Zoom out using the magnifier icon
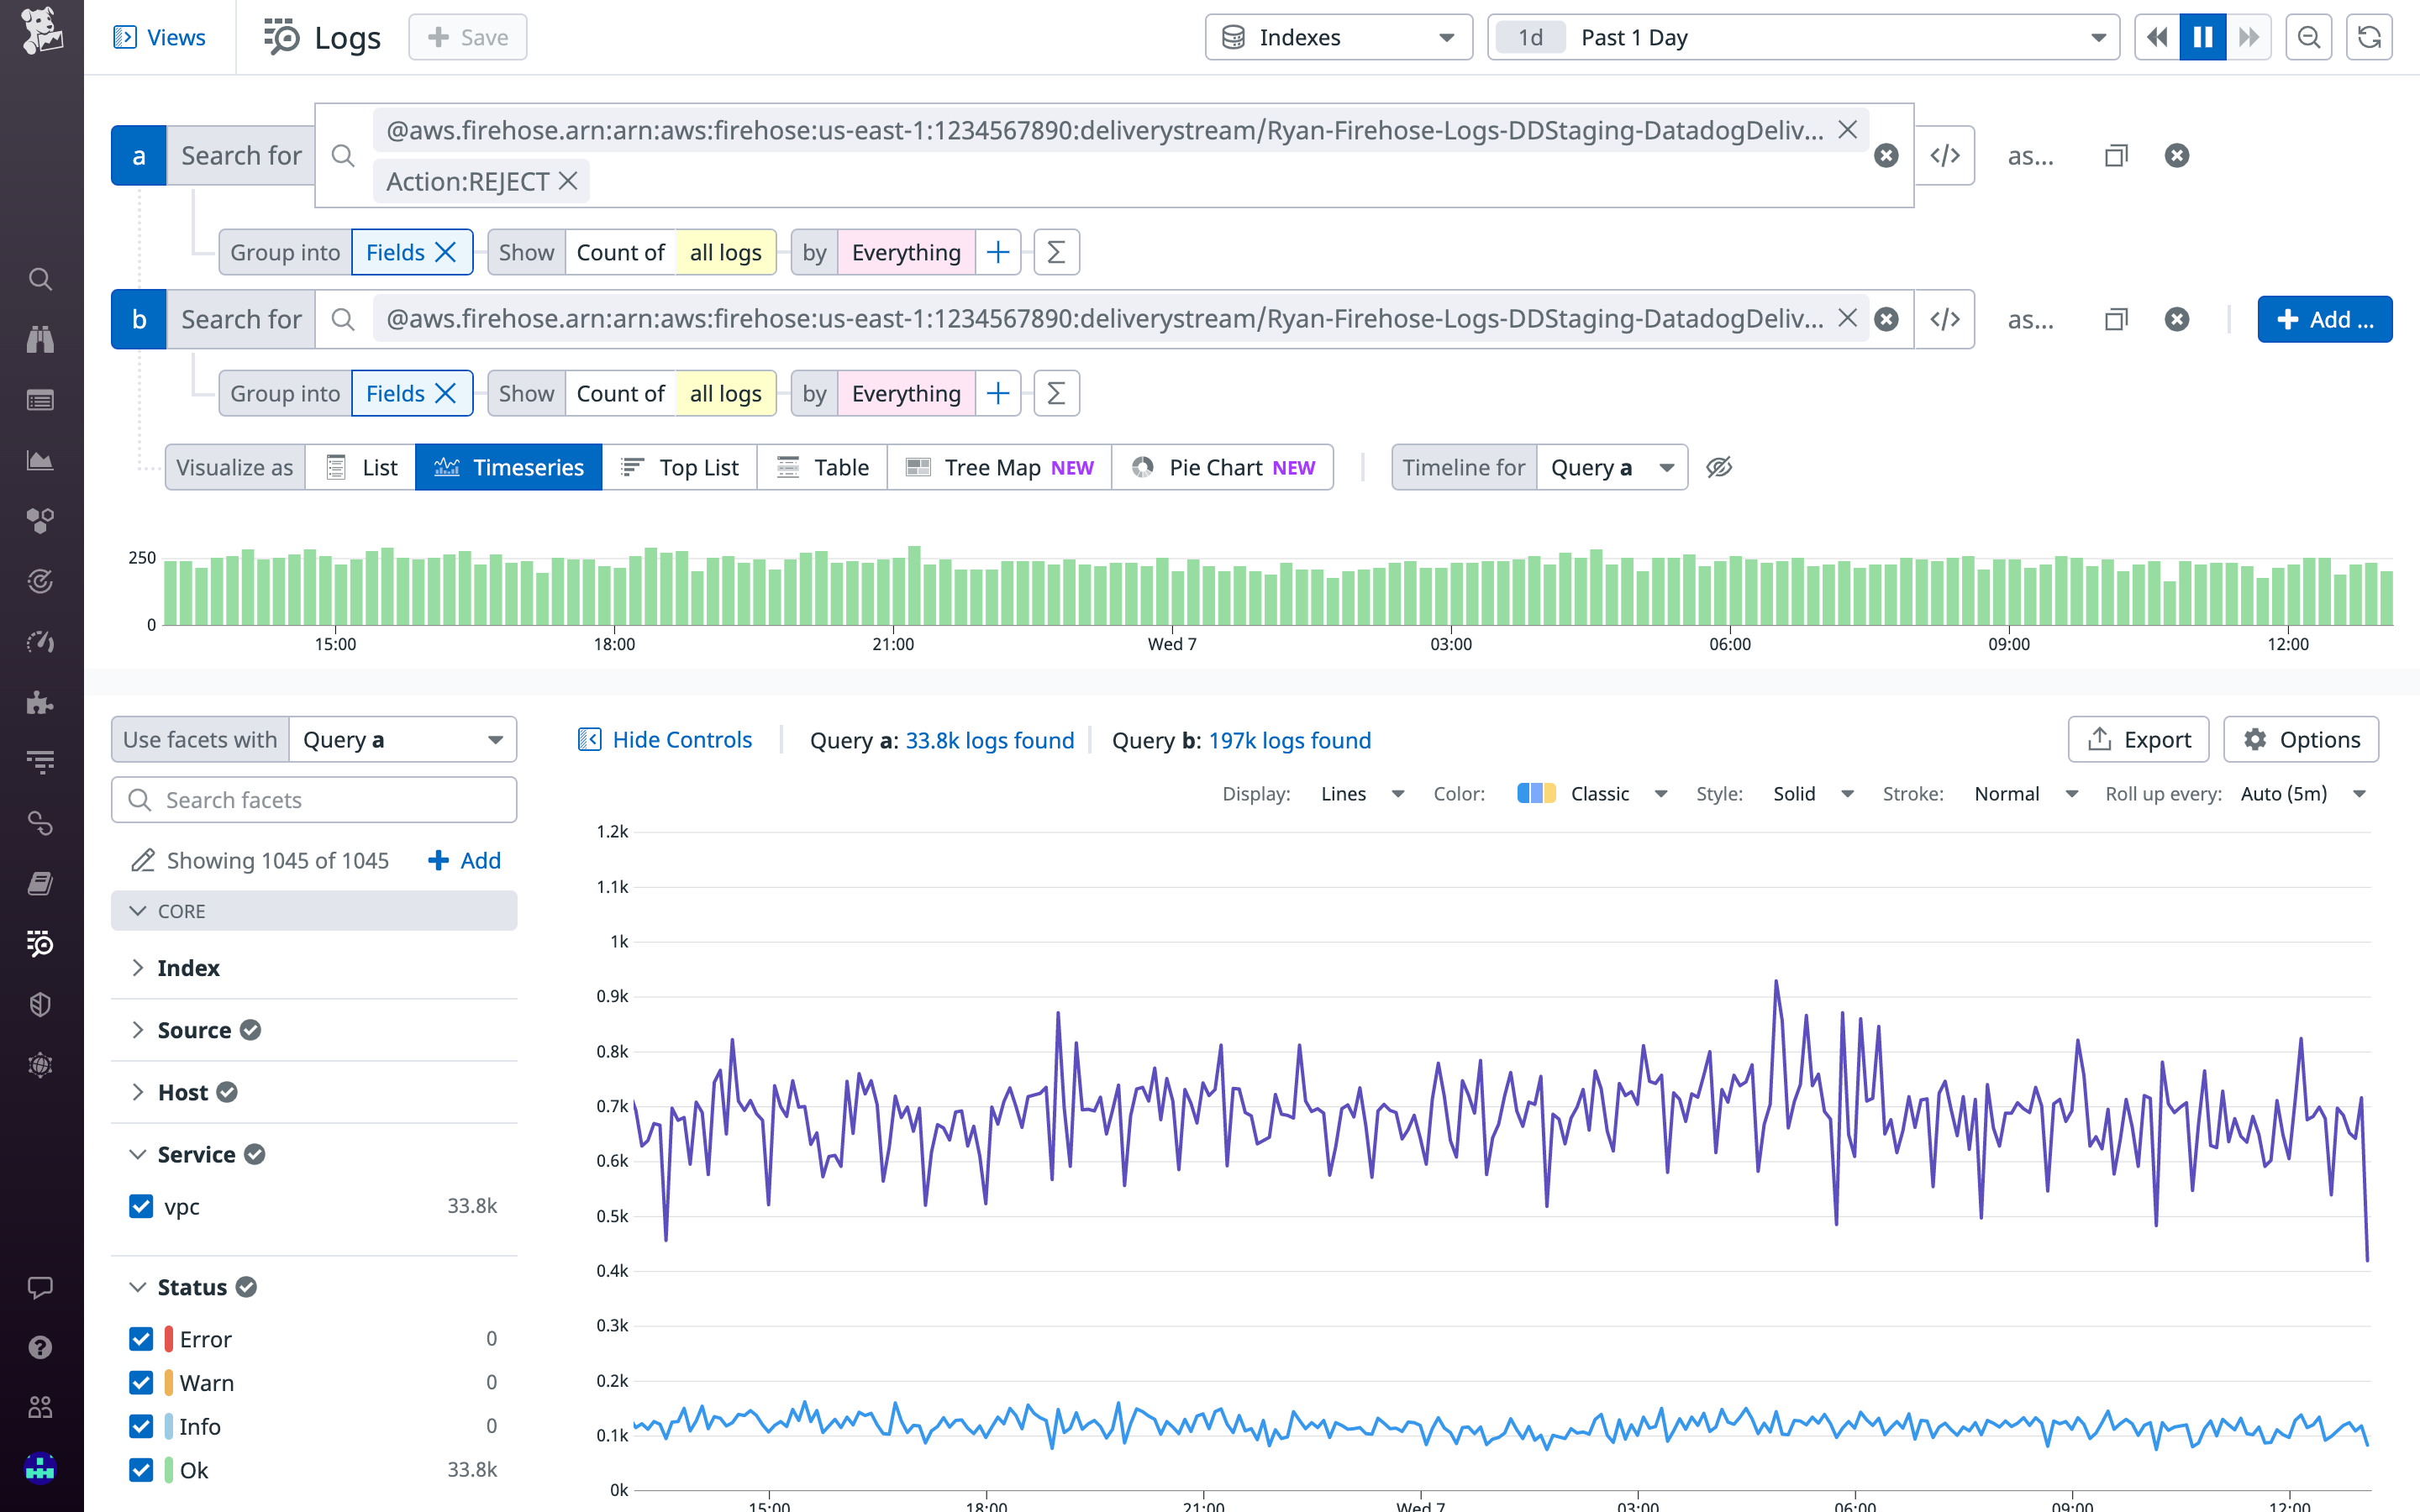 2309,37
